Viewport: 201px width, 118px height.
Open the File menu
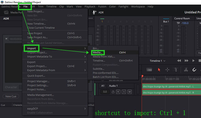[x=25, y=6]
